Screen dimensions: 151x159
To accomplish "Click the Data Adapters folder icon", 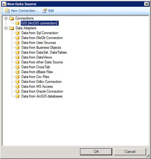I will (x=11, y=28).
